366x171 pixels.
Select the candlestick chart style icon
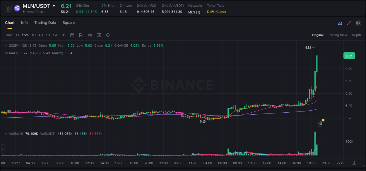90,35
